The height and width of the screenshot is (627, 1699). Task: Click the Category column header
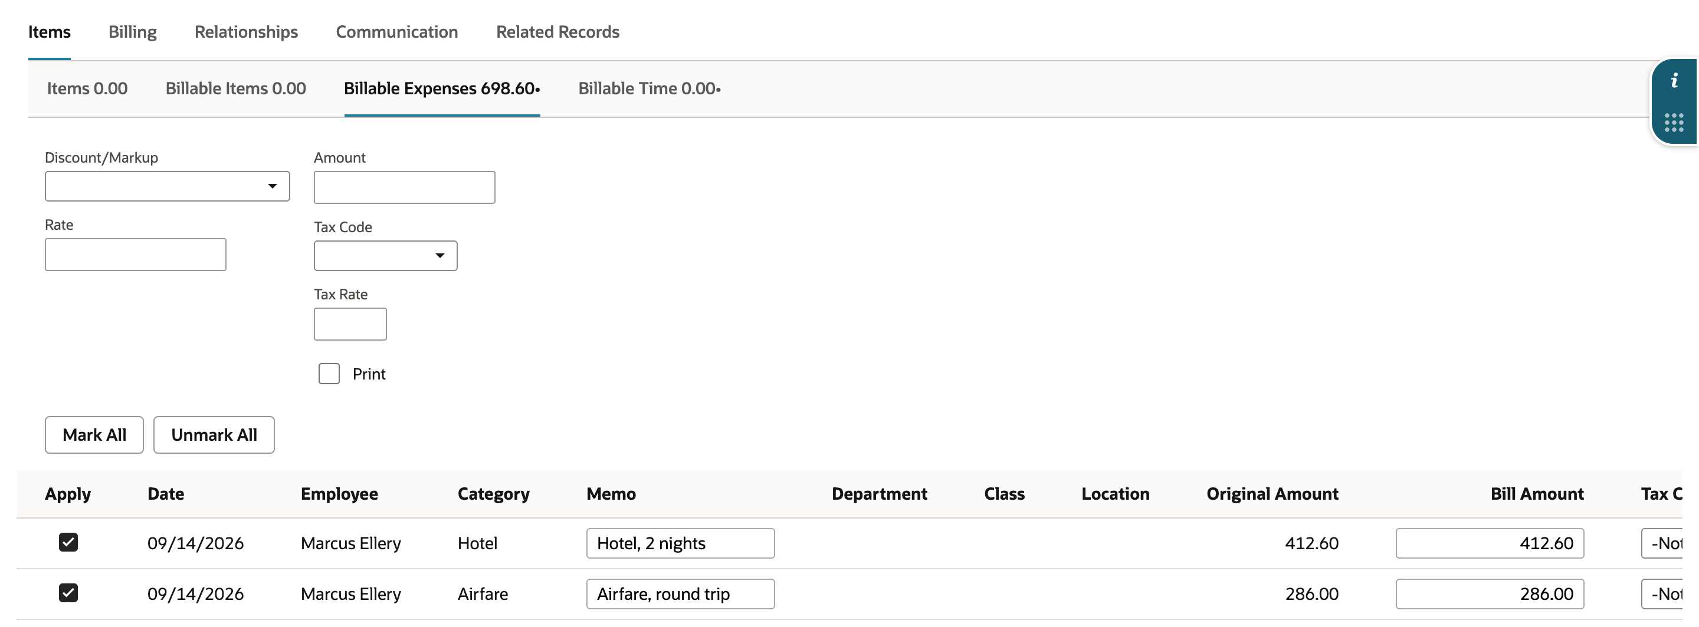point(494,494)
